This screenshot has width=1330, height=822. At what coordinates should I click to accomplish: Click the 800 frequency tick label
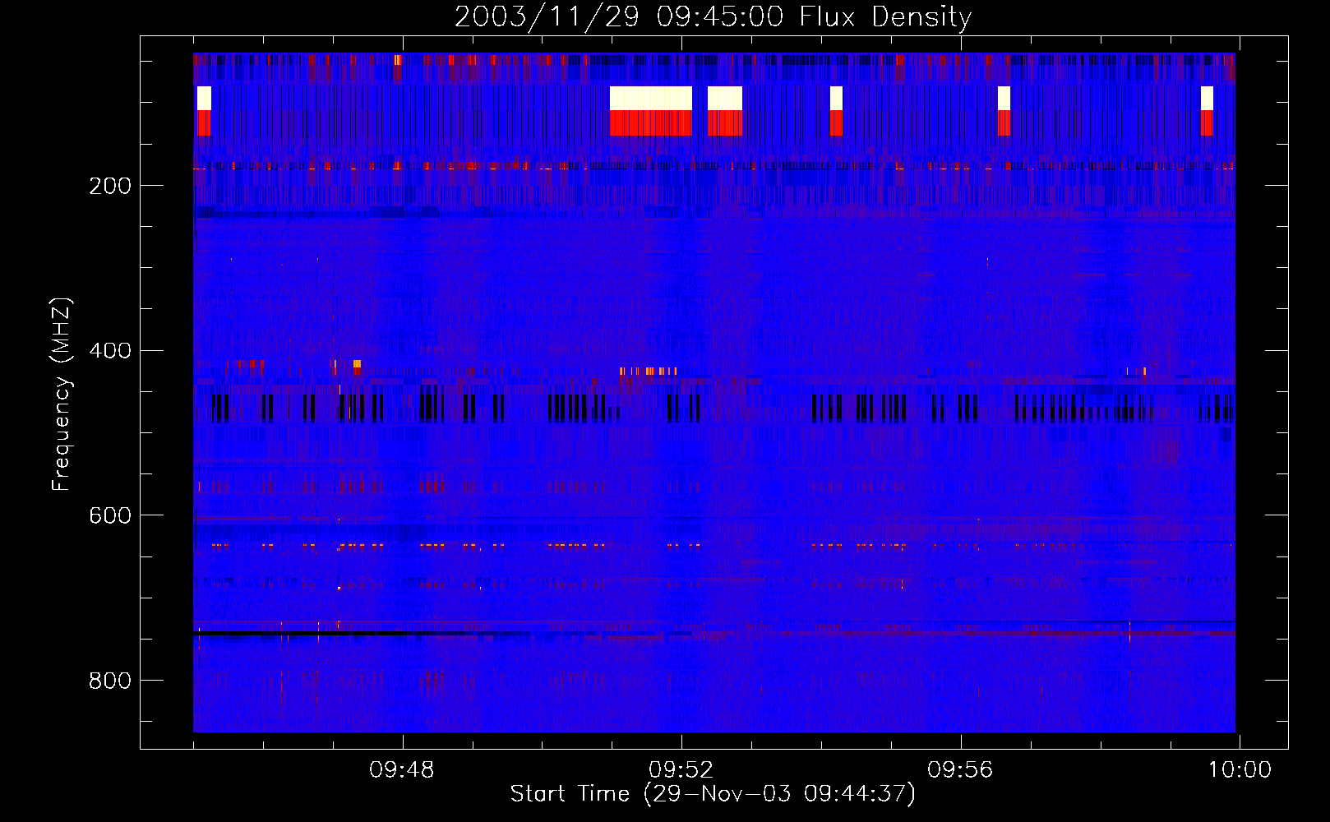110,681
